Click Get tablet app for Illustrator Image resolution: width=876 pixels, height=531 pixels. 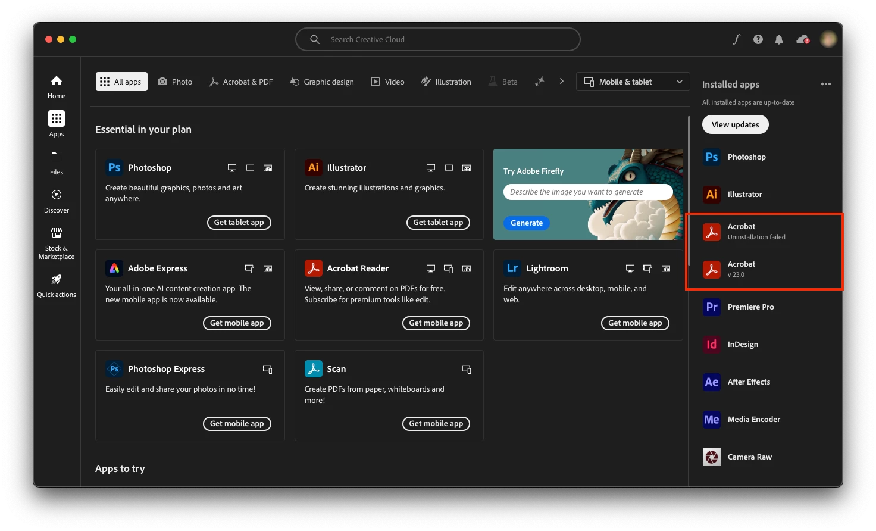(x=438, y=222)
